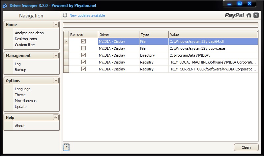The width and height of the screenshot is (264, 157).
Task: Click C:\Windows\system32\nvvsvc.exe value cell
Action: pyautogui.click(x=213, y=48)
